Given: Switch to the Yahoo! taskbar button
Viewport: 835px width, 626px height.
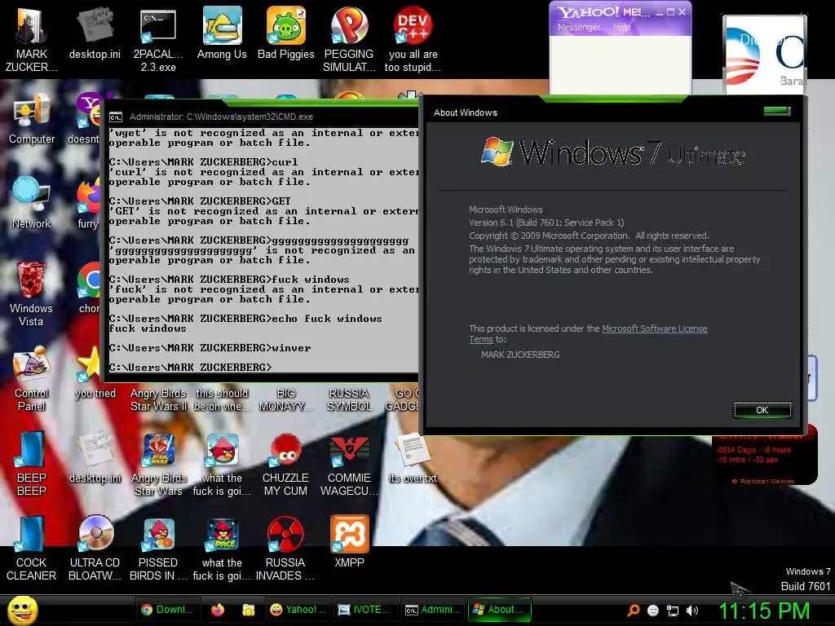Looking at the screenshot, I should pos(298,610).
